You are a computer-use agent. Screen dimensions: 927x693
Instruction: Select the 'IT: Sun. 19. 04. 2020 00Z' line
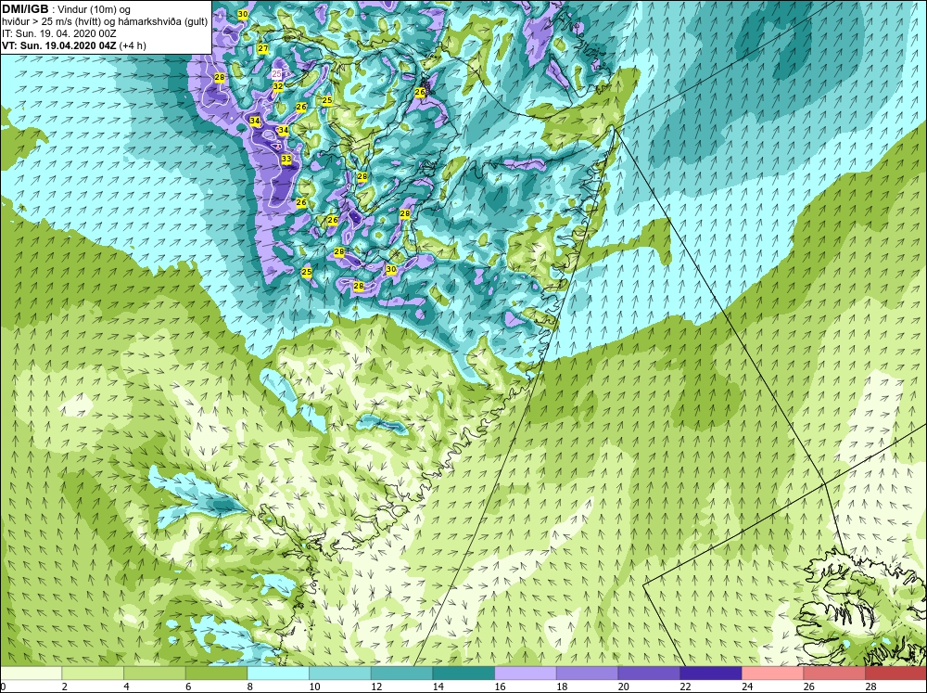coord(58,33)
